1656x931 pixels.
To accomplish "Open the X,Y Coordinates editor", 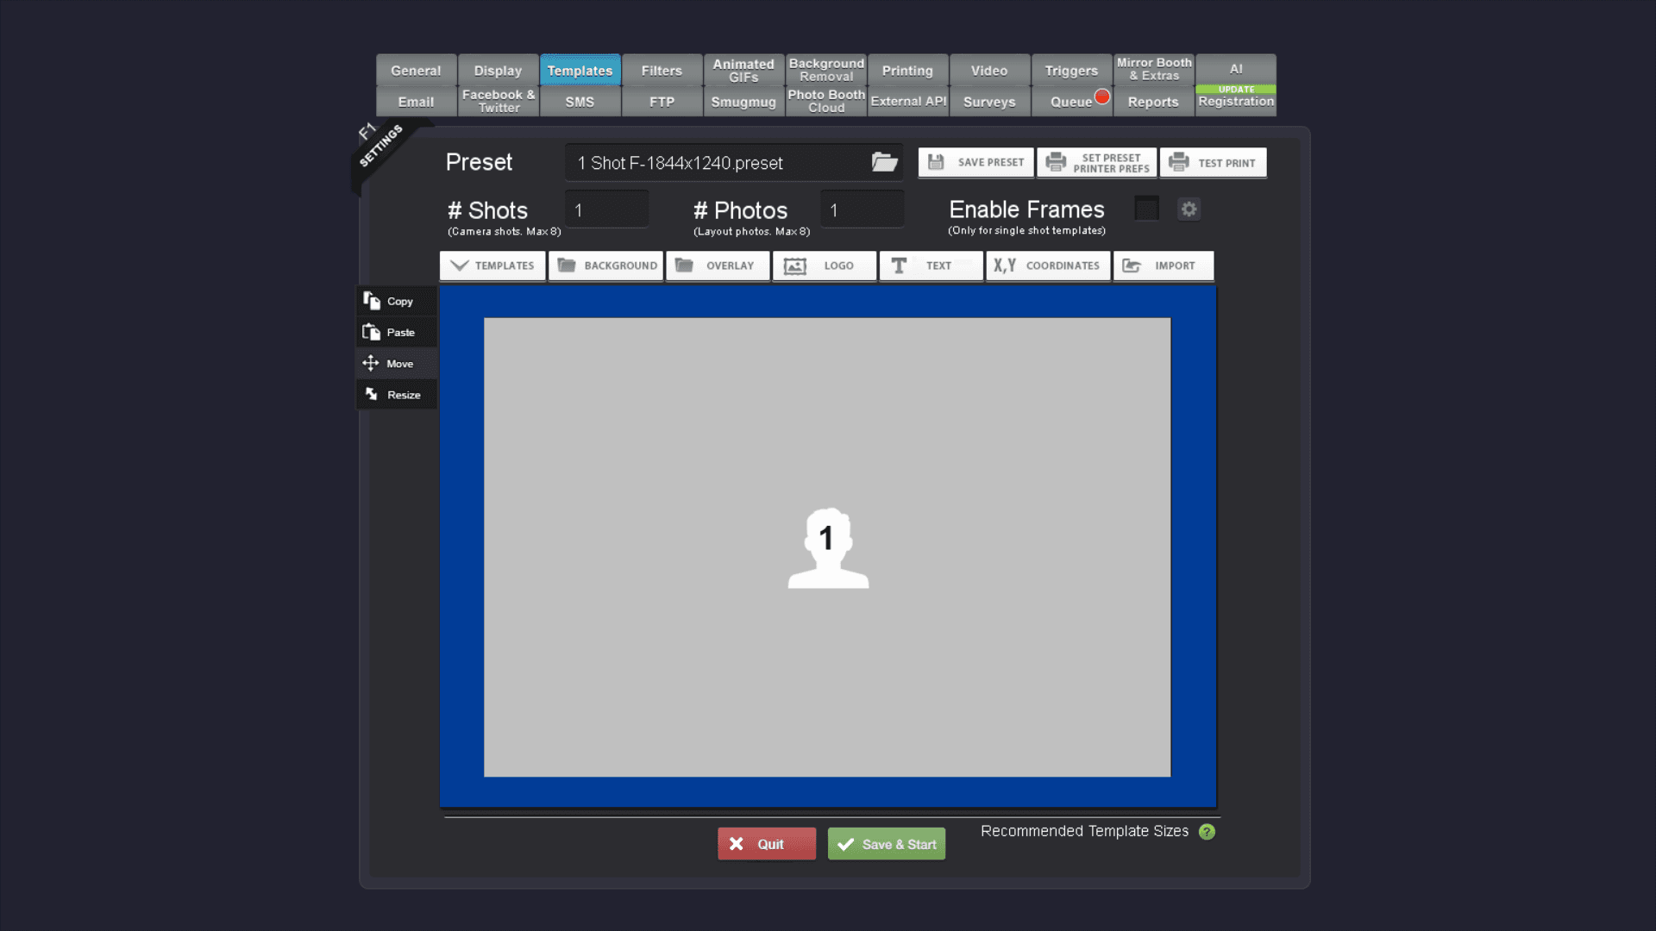I will tap(1048, 266).
